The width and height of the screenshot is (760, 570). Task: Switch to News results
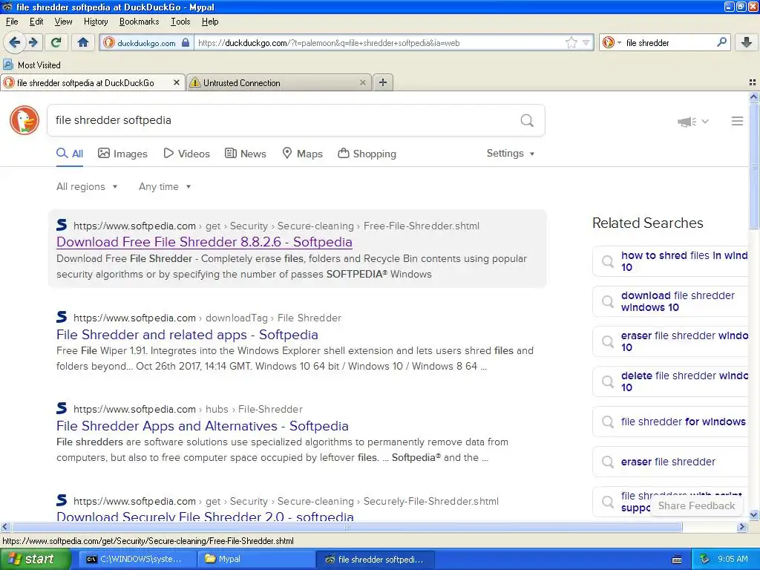(x=246, y=154)
